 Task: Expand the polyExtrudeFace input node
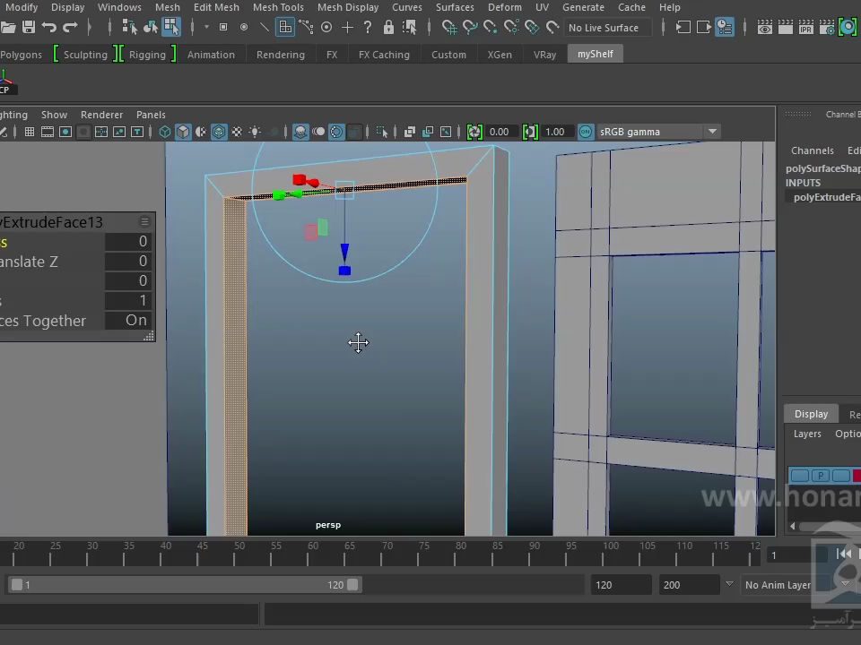827,197
